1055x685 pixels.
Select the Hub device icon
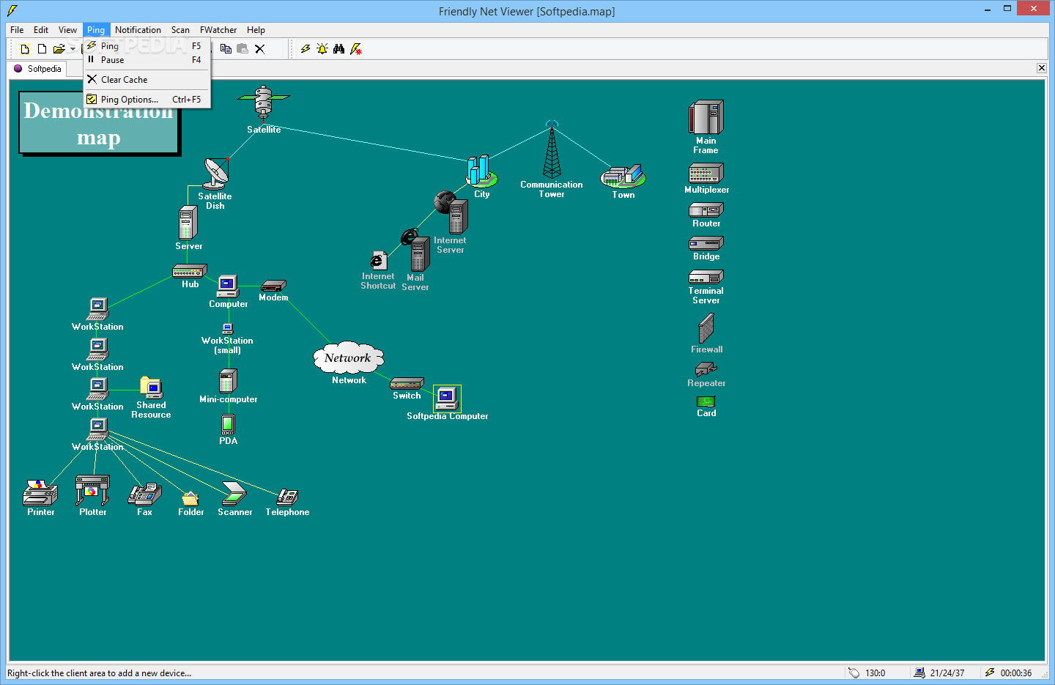[190, 271]
